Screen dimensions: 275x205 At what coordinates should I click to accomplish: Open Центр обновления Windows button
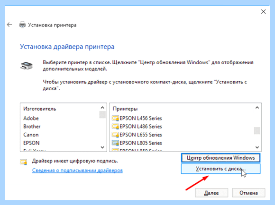[220, 158]
